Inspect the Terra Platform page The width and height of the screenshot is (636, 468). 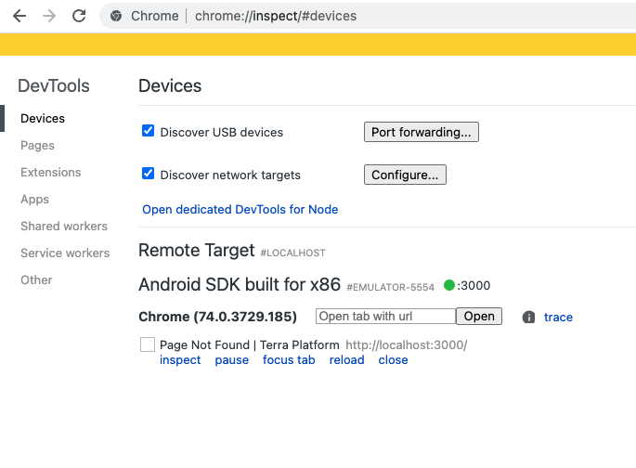click(180, 359)
